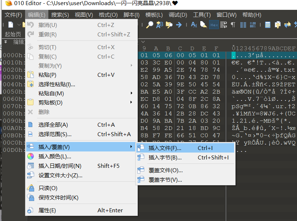Click the Find magnifier icon in toolbar
Image resolution: width=297 pixels, height=221 pixels.
pos(150,25)
